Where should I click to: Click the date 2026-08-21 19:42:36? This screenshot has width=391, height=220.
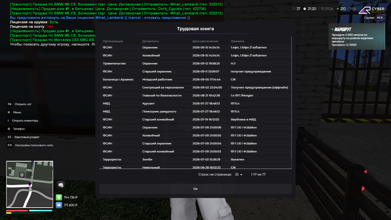206,95
